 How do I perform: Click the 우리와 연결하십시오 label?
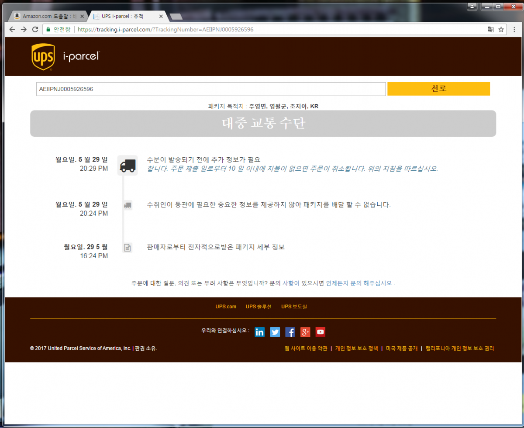tap(225, 331)
